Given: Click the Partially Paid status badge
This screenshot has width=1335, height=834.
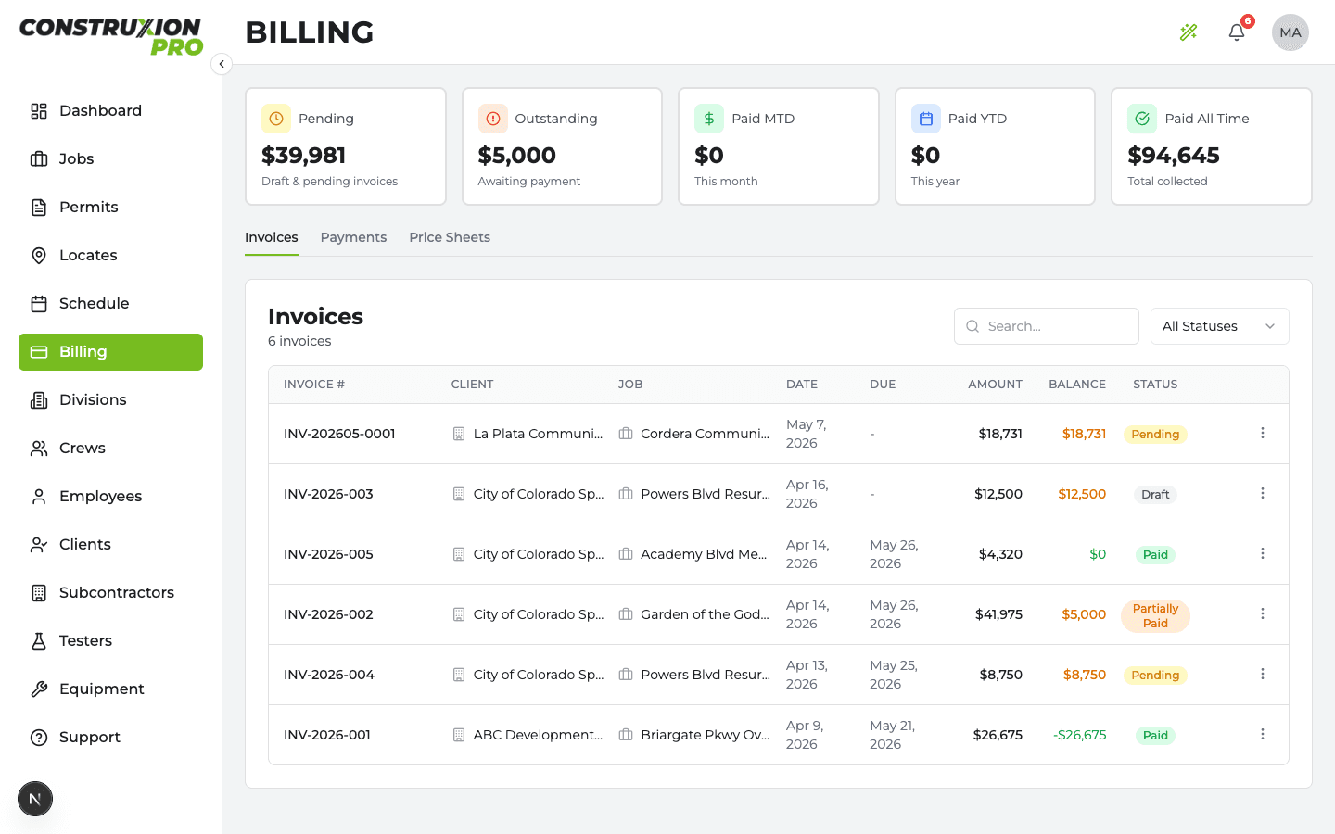Looking at the screenshot, I should tap(1155, 615).
